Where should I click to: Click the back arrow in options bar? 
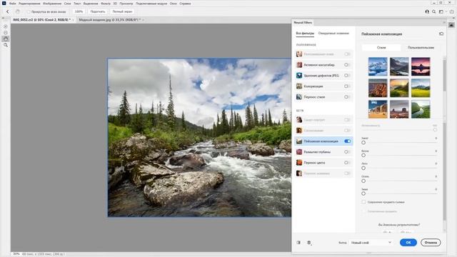coord(8,11)
